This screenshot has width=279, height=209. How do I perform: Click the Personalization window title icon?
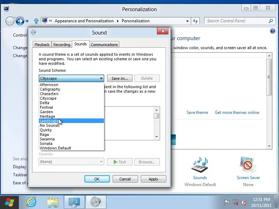click(6, 9)
